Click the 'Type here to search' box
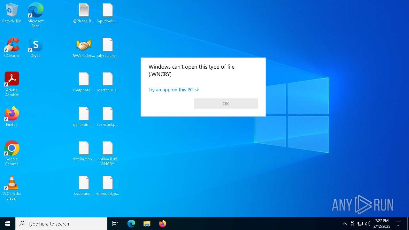This screenshot has width=409, height=230. click(61, 224)
